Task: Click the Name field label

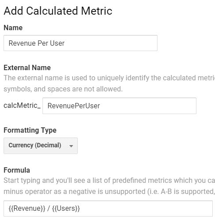Action: (13, 28)
